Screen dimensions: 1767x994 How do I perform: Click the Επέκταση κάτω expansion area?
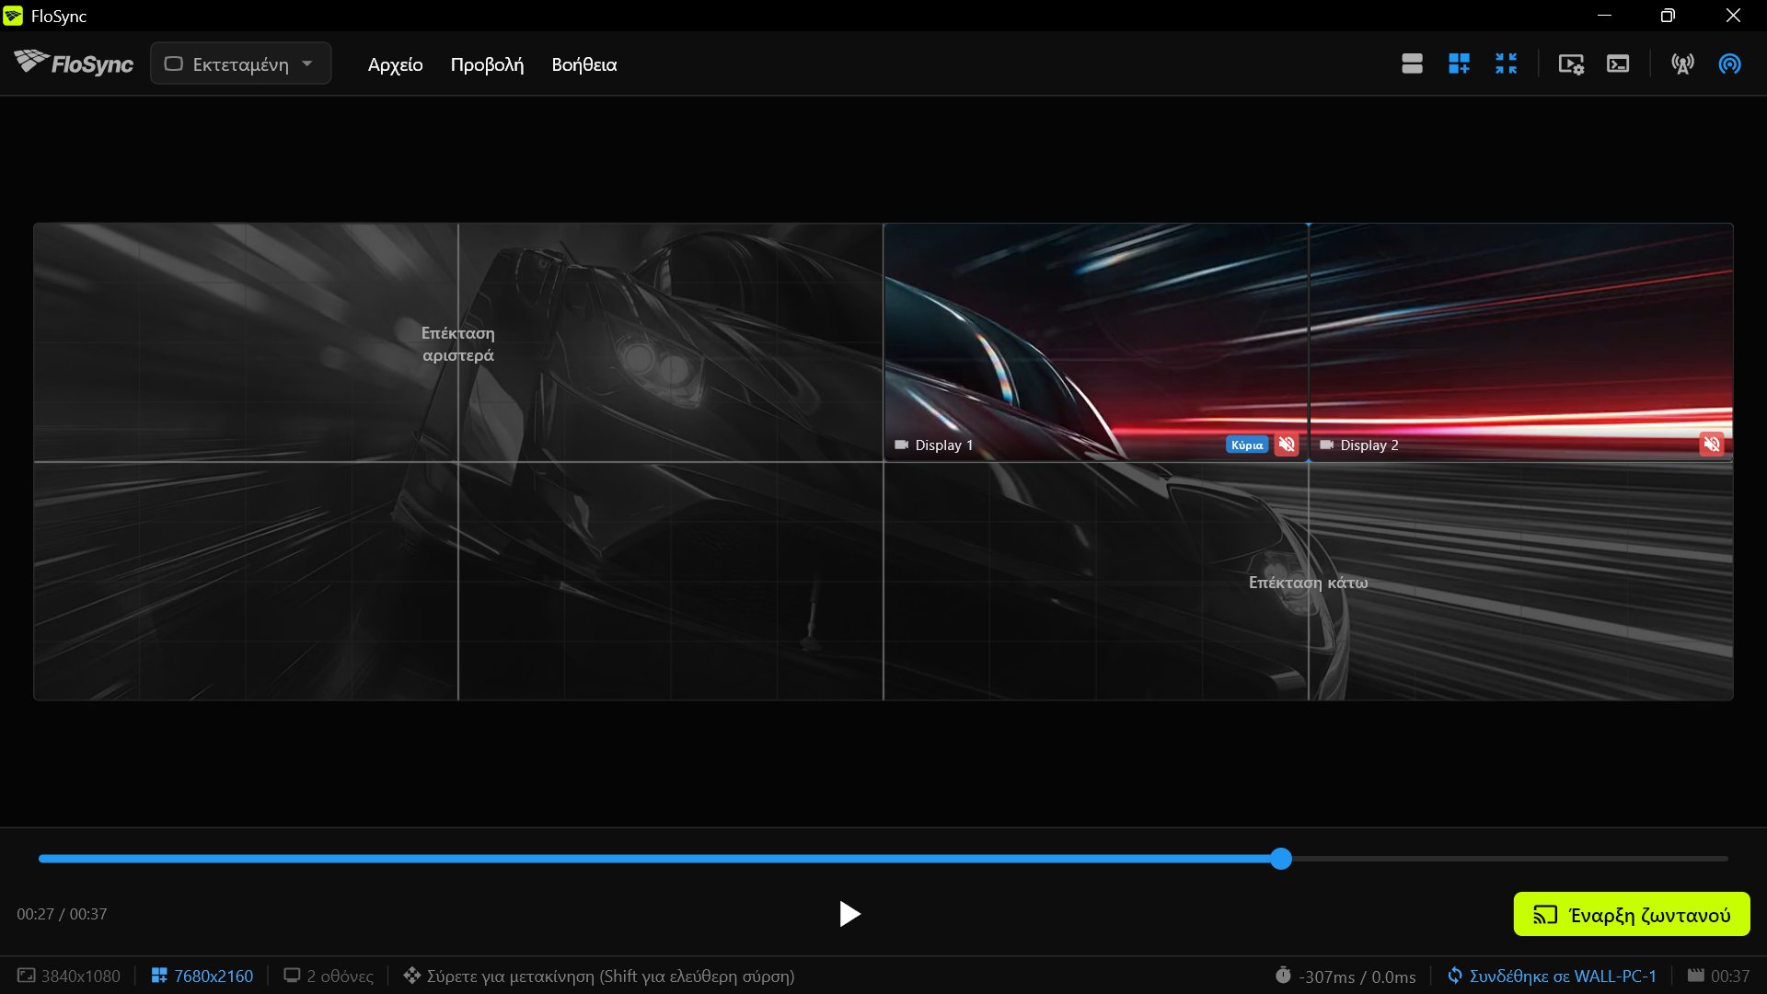point(1308,582)
